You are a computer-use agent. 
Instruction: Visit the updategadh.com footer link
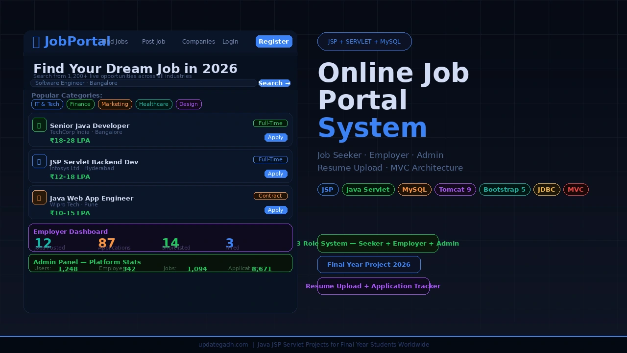pos(223,345)
